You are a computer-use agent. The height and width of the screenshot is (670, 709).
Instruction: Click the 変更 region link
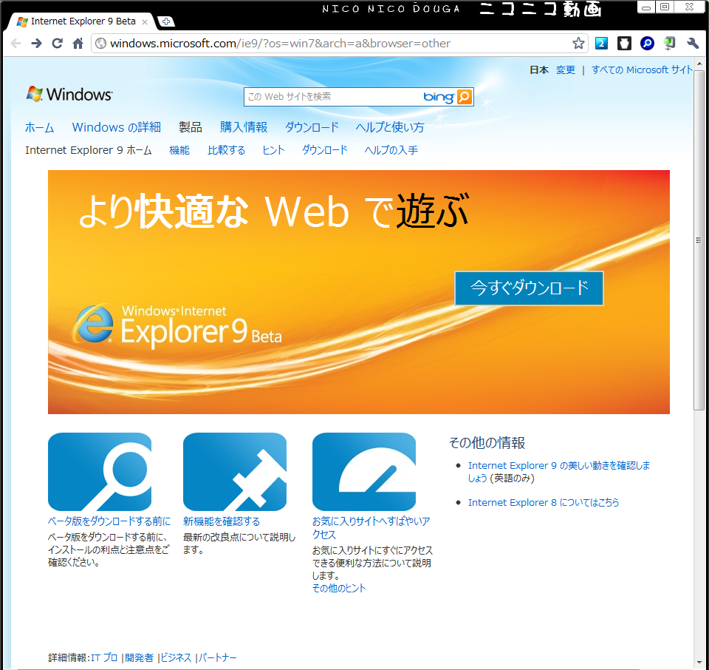click(565, 70)
